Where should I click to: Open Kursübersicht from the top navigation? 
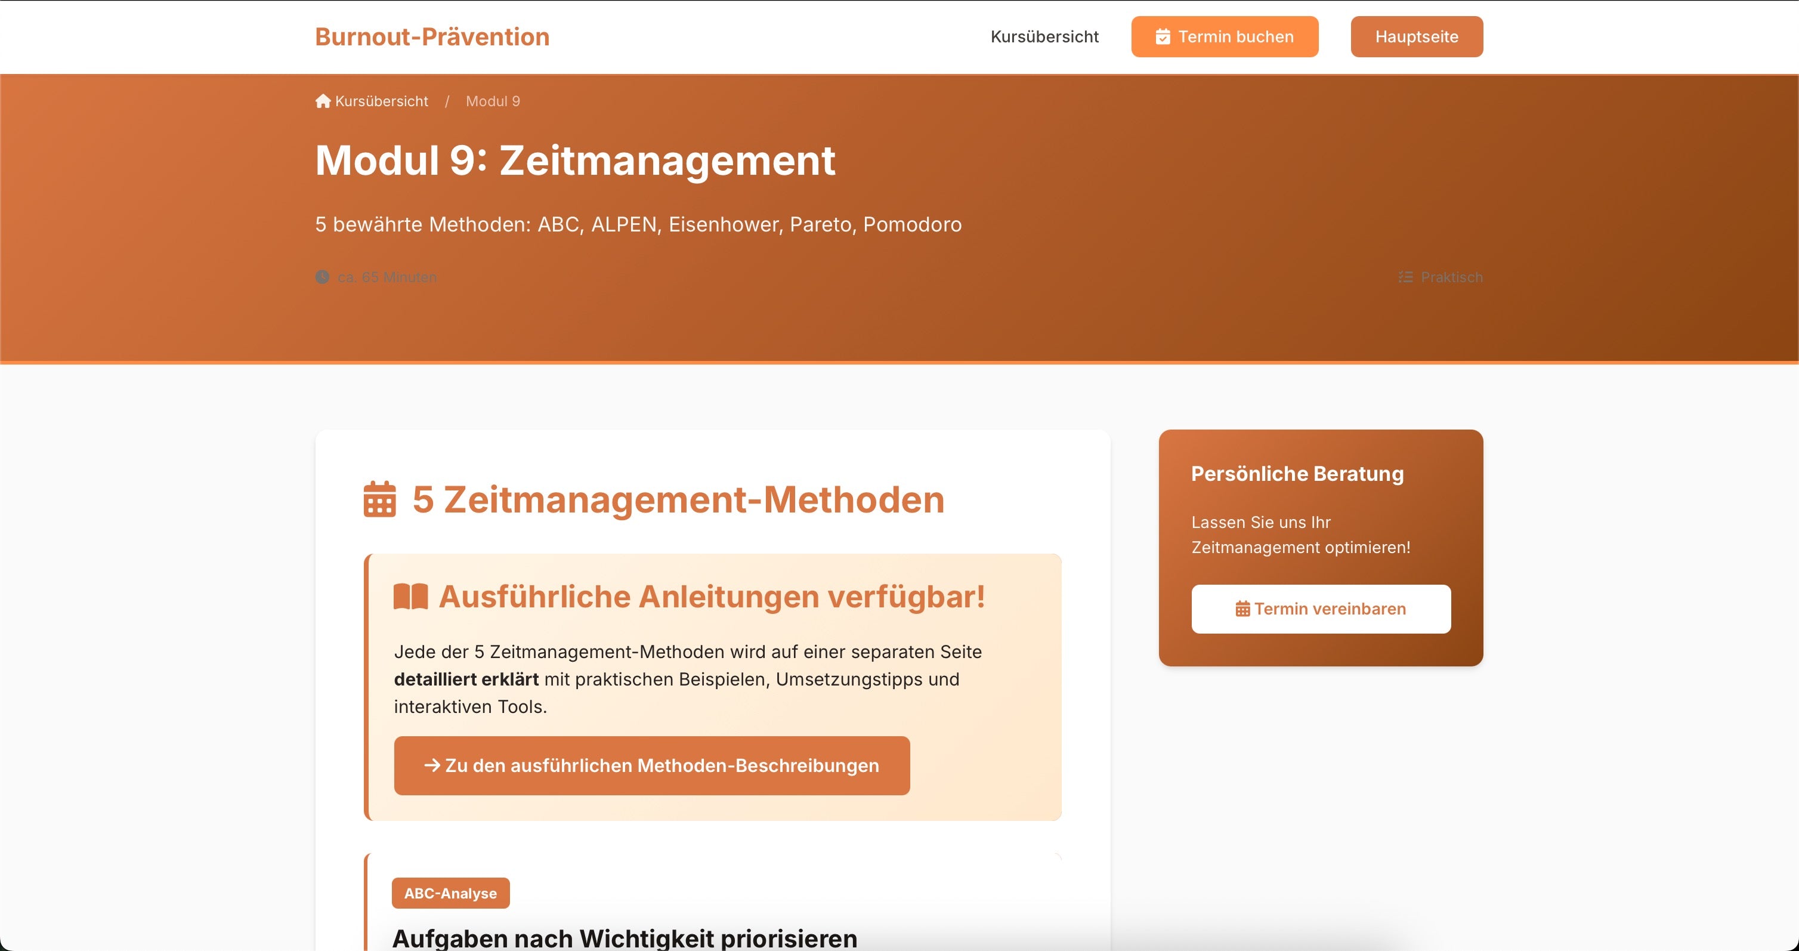pos(1045,36)
